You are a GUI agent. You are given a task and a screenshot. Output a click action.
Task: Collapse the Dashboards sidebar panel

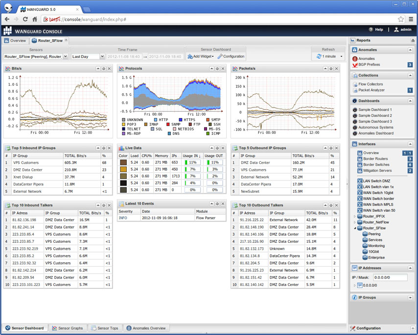coord(410,101)
